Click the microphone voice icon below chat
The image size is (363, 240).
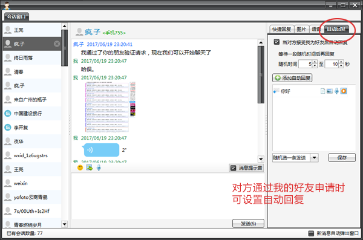coord(99,168)
